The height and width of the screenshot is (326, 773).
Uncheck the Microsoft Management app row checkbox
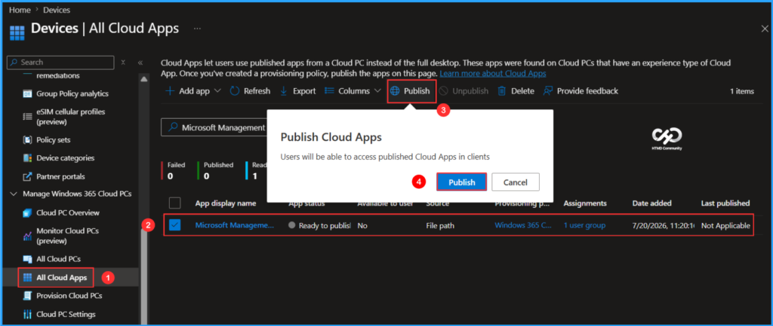coord(175,225)
